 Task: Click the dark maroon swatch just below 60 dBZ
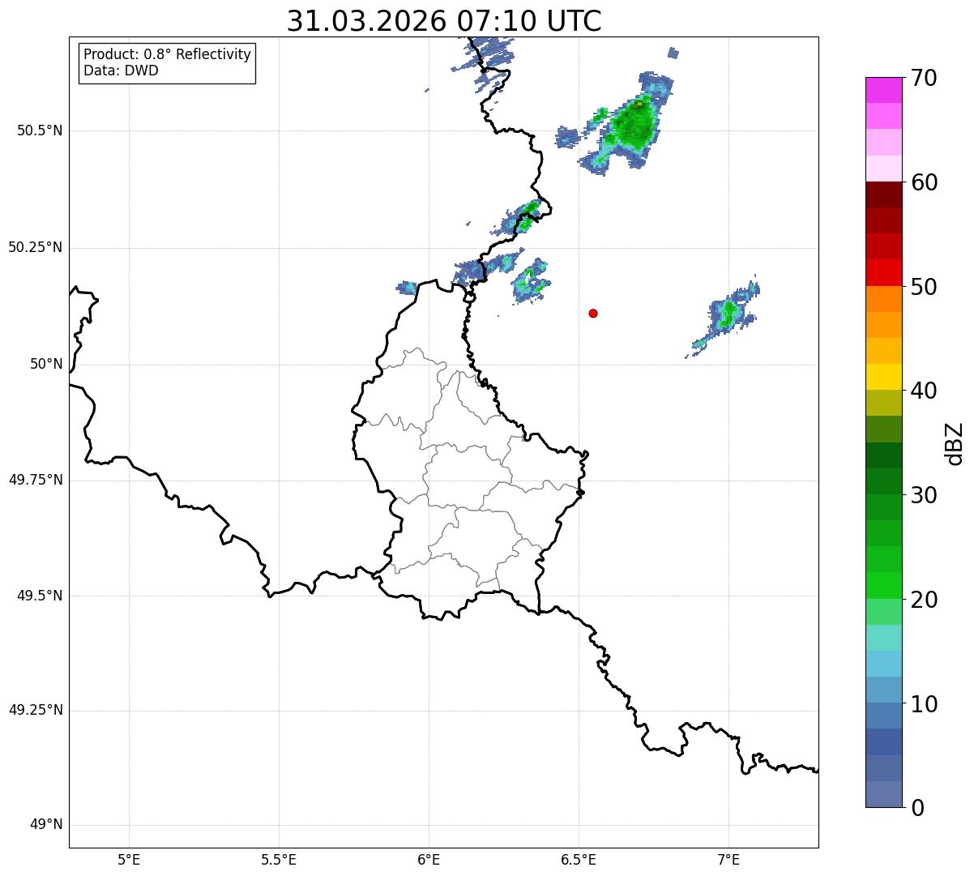coord(884,194)
